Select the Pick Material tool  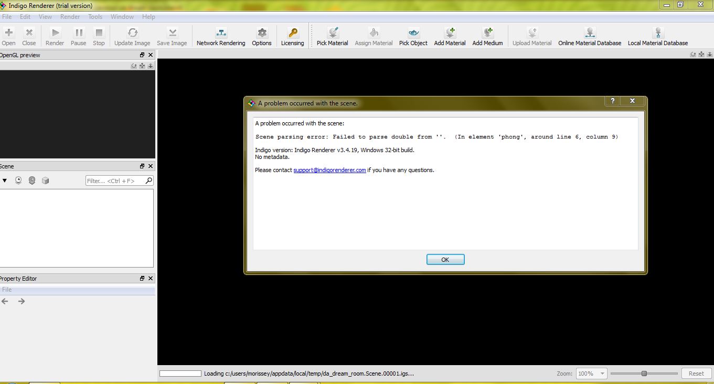tap(332, 33)
